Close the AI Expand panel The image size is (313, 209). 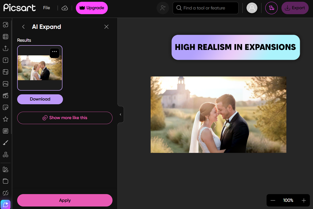point(106,27)
